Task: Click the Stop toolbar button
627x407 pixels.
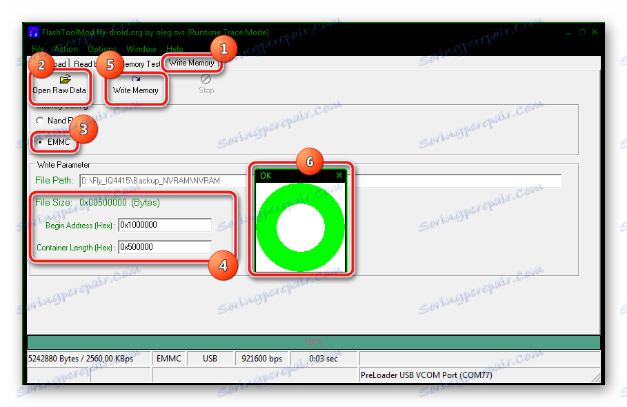Action: (x=206, y=84)
